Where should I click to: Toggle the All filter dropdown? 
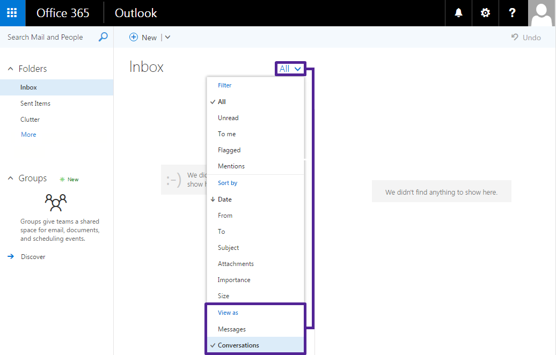[290, 69]
